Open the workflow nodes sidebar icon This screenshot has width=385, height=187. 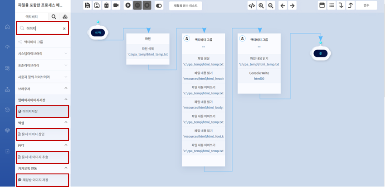[x=7, y=68]
